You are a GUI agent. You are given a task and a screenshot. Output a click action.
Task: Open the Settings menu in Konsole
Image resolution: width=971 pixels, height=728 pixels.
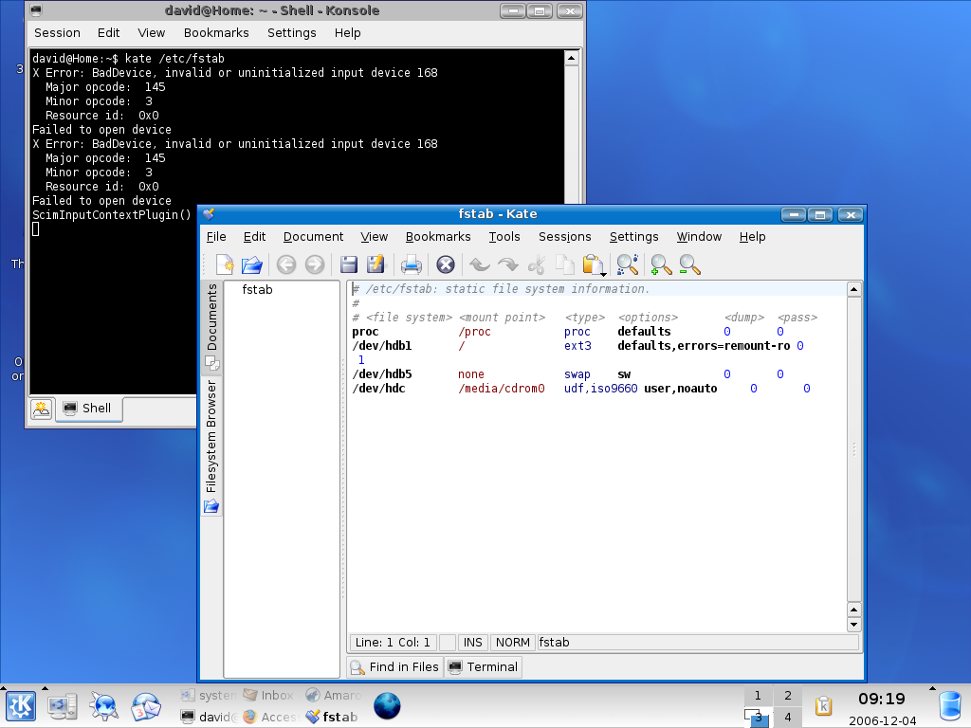point(292,33)
